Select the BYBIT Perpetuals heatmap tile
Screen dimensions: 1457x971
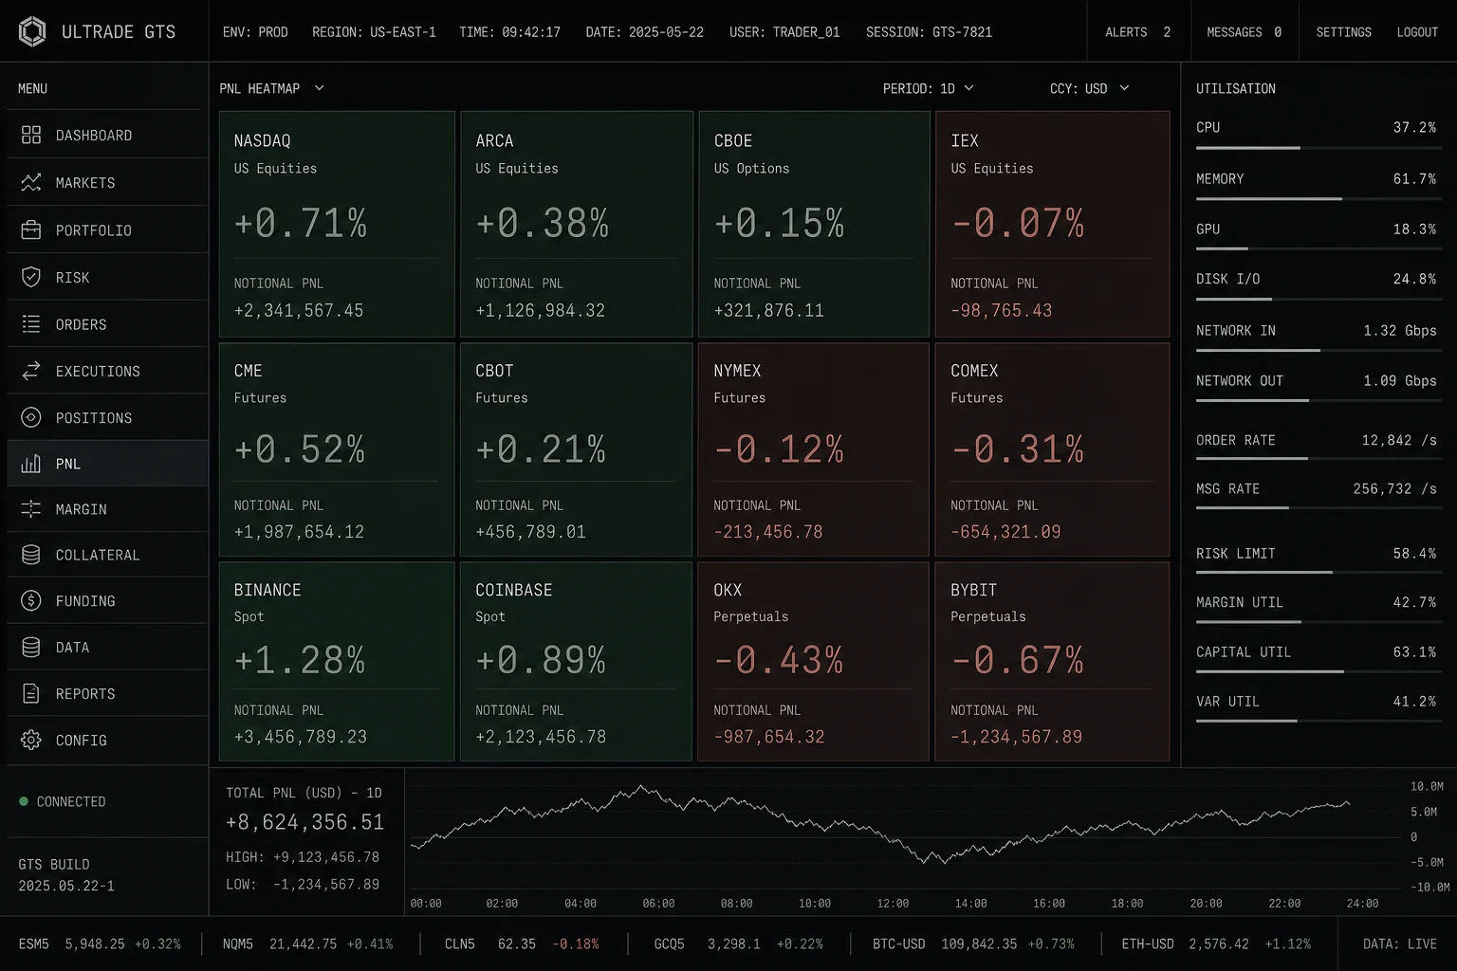1052,661
